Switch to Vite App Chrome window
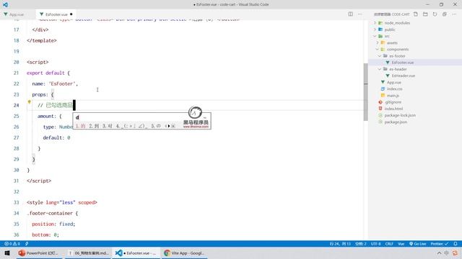This screenshot has width=462, height=259. click(184, 253)
